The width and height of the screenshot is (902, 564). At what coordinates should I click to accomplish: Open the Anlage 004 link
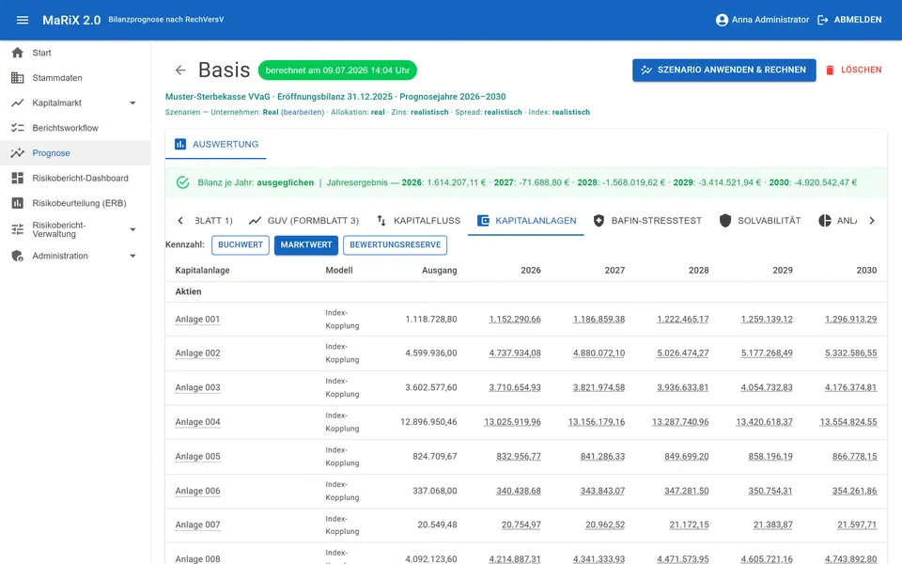tap(197, 422)
